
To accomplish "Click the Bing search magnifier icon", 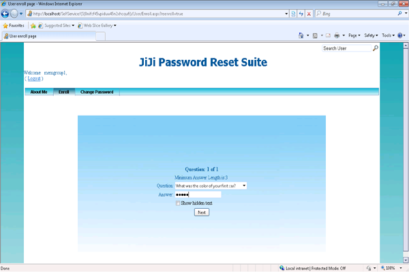I will click(399, 14).
